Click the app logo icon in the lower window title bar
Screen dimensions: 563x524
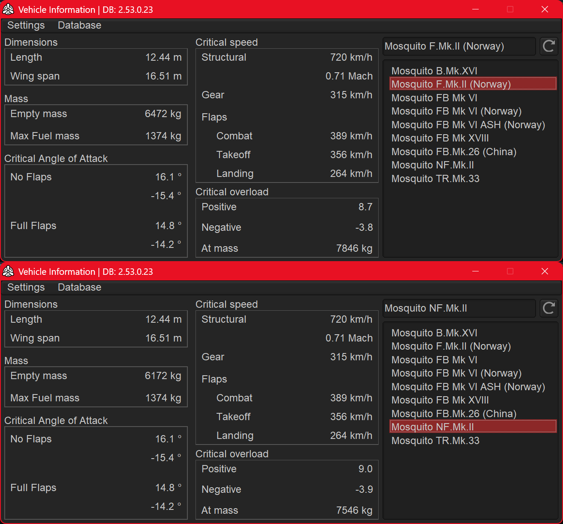click(8, 271)
